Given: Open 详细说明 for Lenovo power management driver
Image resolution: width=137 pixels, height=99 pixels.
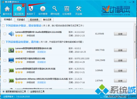Looking at the screenshot, I should tap(31, 52).
